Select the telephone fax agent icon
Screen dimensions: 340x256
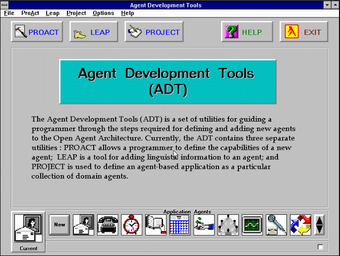(x=108, y=225)
